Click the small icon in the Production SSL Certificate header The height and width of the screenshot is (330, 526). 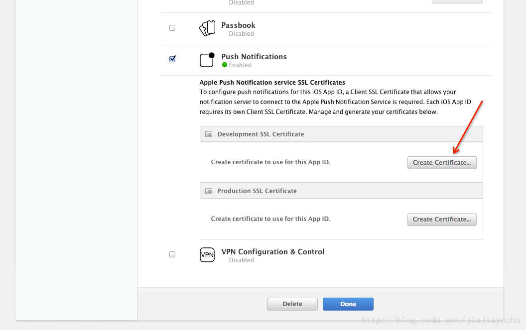click(209, 191)
